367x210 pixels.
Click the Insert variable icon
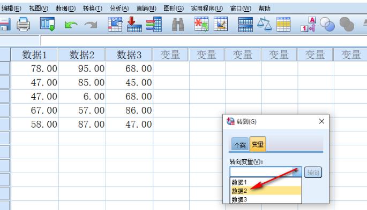[221, 24]
